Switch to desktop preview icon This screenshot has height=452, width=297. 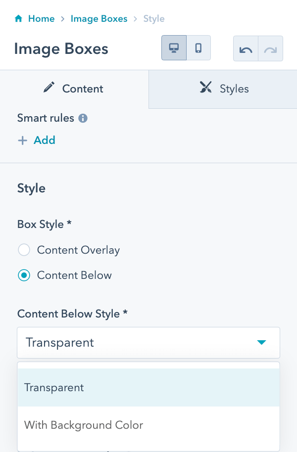[174, 48]
